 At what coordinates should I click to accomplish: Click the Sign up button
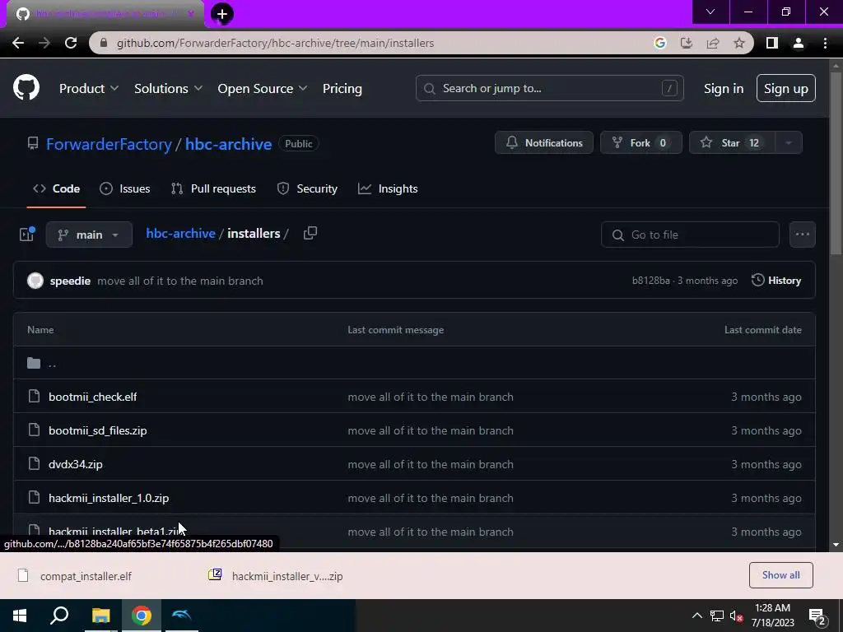(x=785, y=88)
